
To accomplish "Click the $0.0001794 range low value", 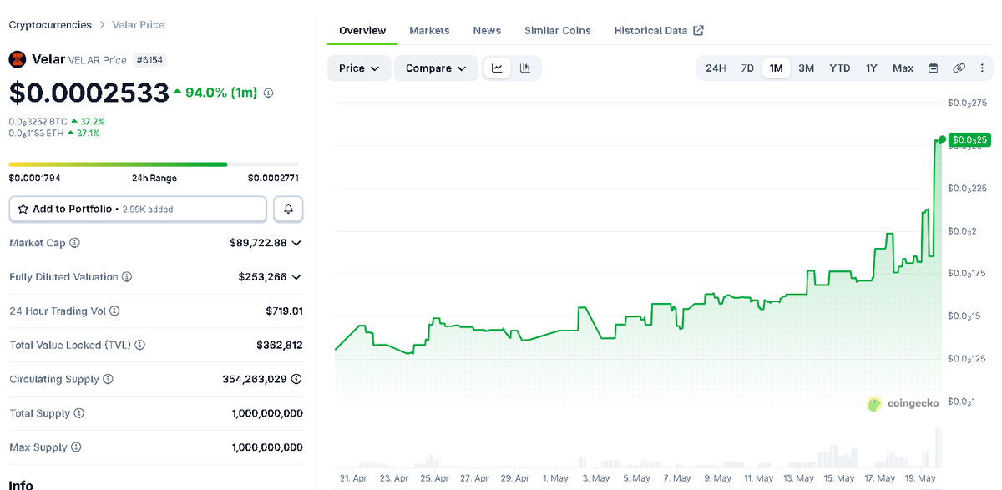I will 34,178.
